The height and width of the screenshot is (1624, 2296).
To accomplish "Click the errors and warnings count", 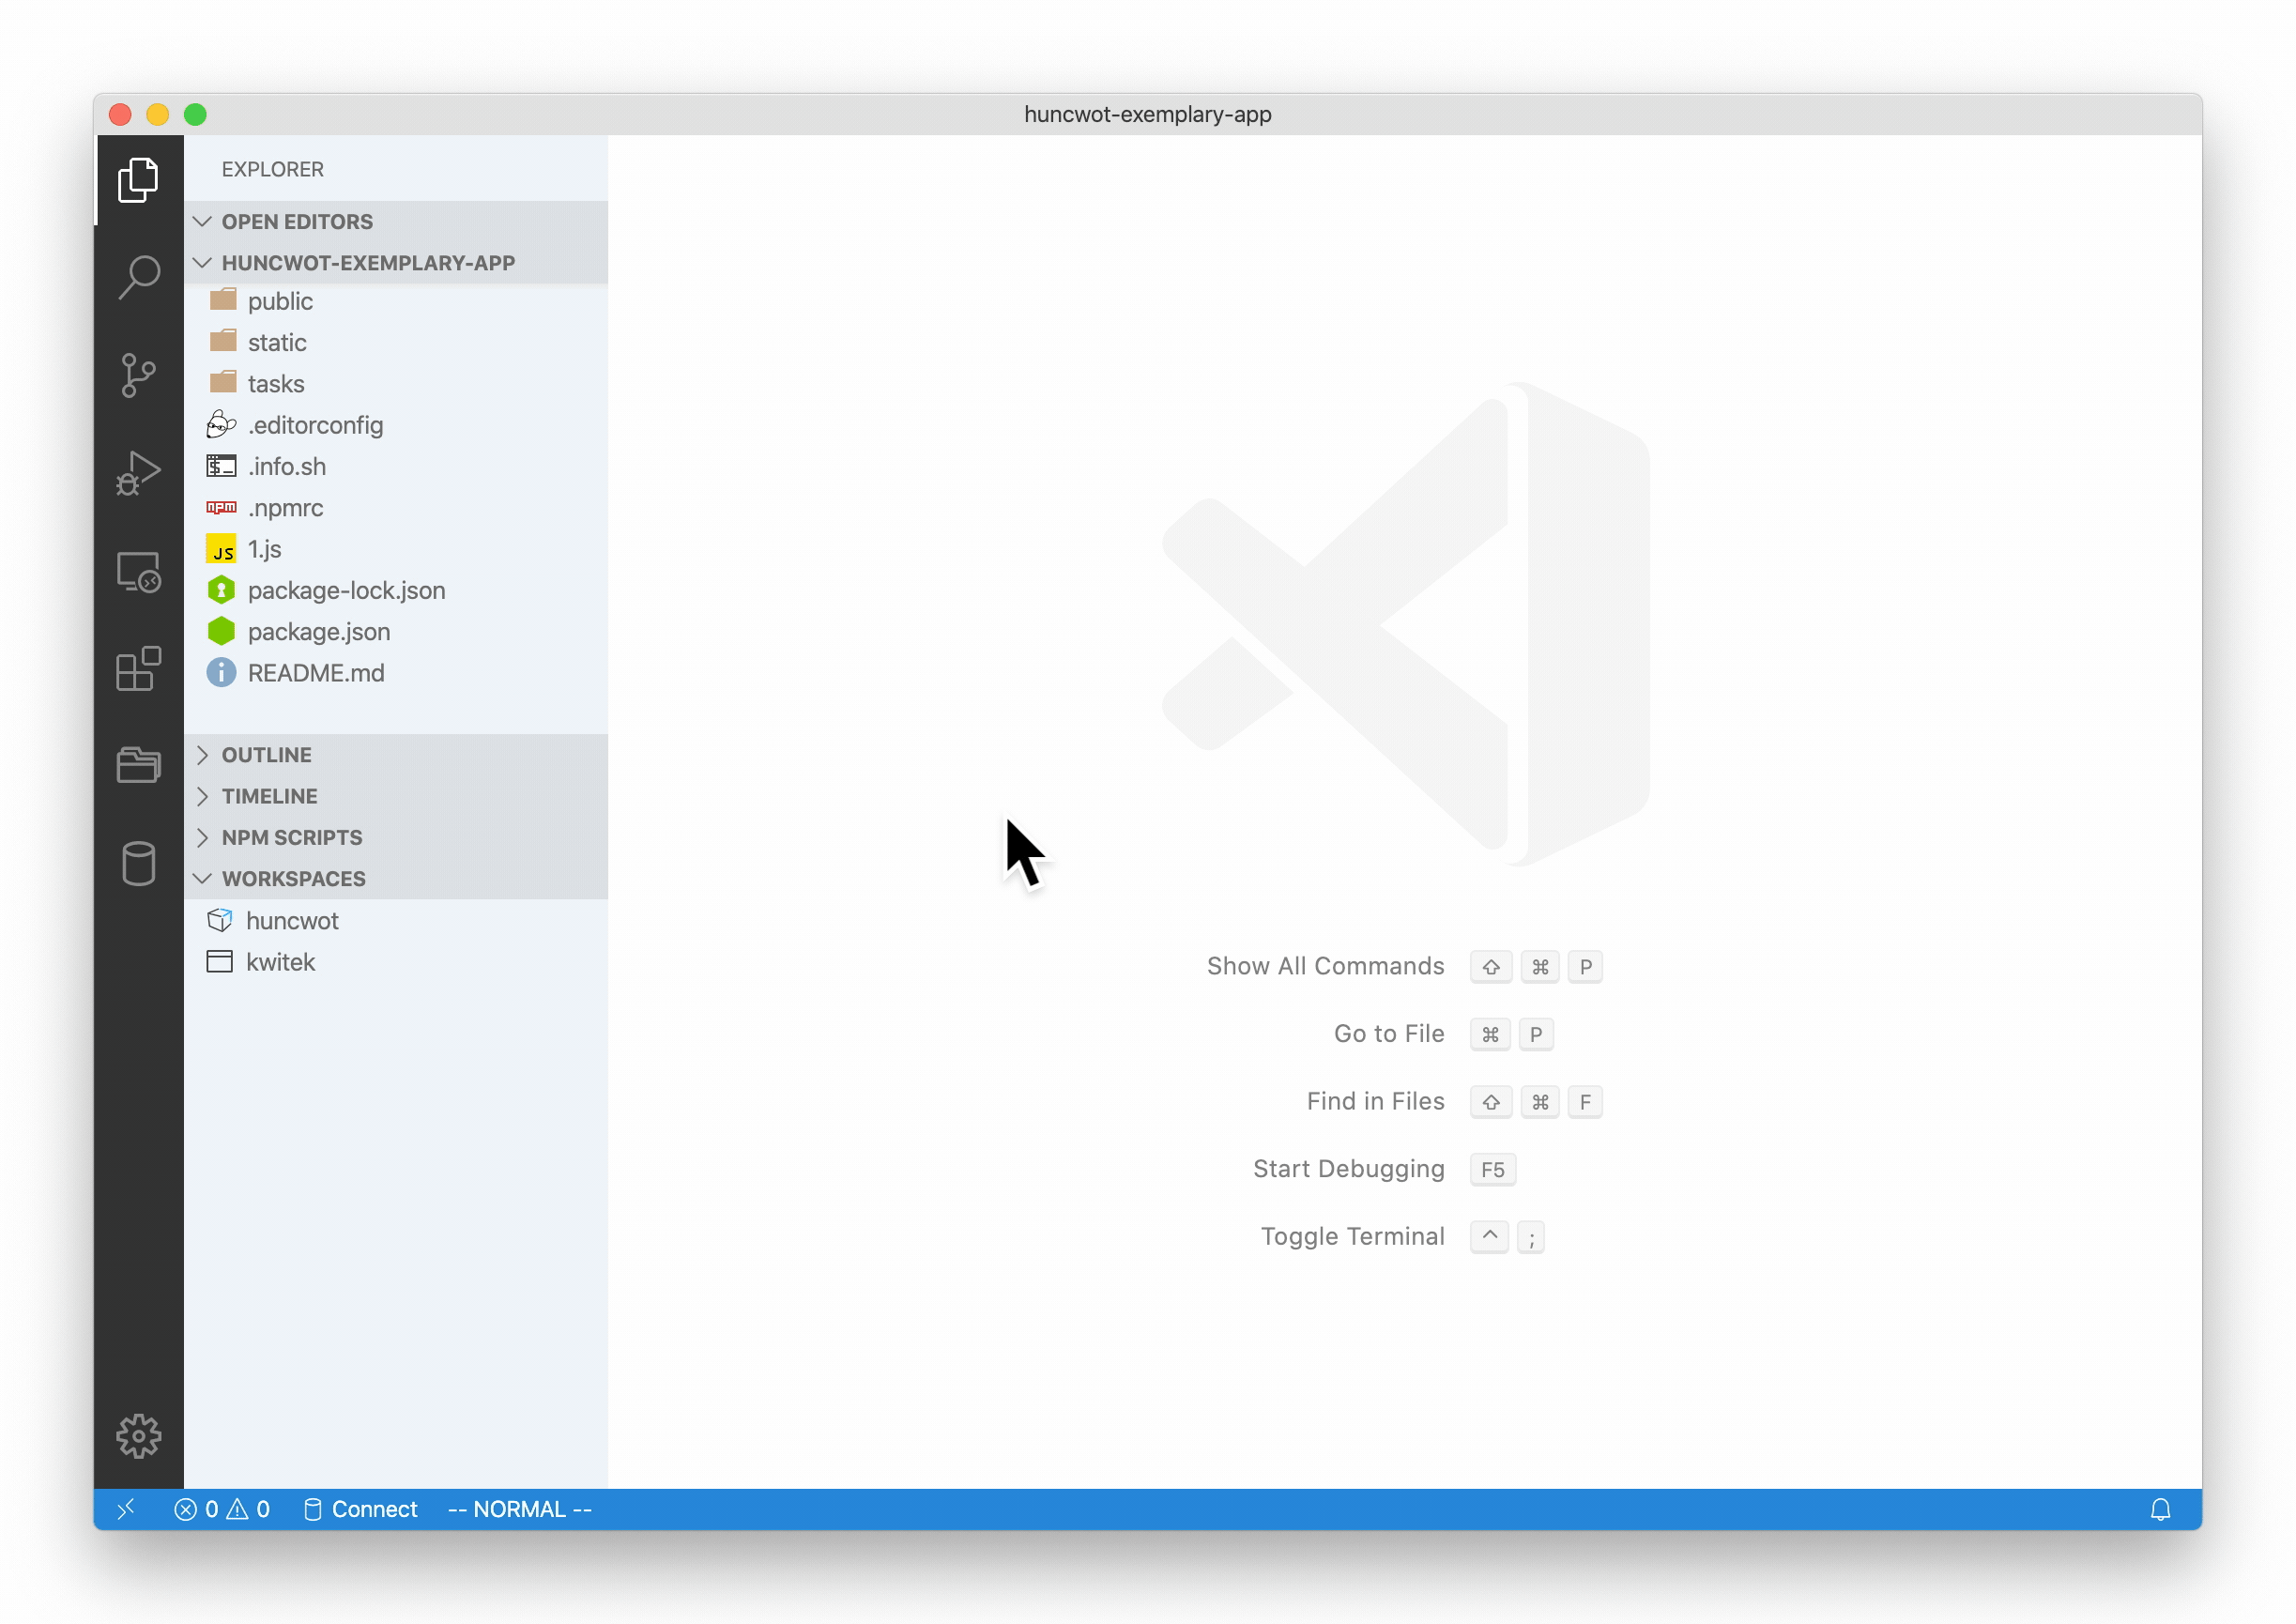I will point(222,1509).
